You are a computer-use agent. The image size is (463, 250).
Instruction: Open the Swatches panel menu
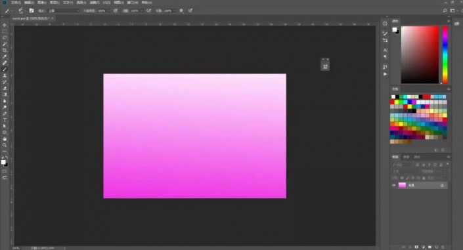pos(449,89)
